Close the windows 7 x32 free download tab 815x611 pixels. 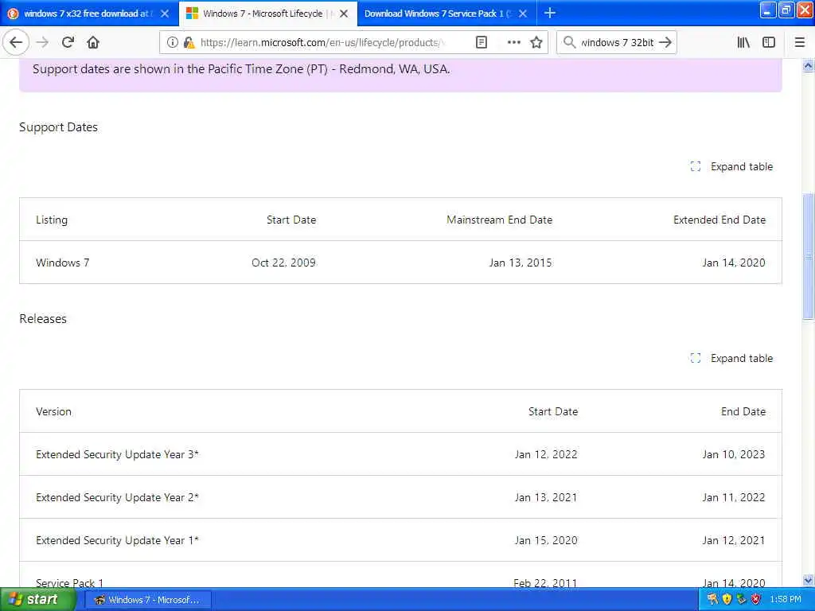coord(165,14)
